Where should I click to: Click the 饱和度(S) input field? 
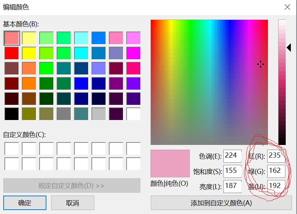(232, 171)
